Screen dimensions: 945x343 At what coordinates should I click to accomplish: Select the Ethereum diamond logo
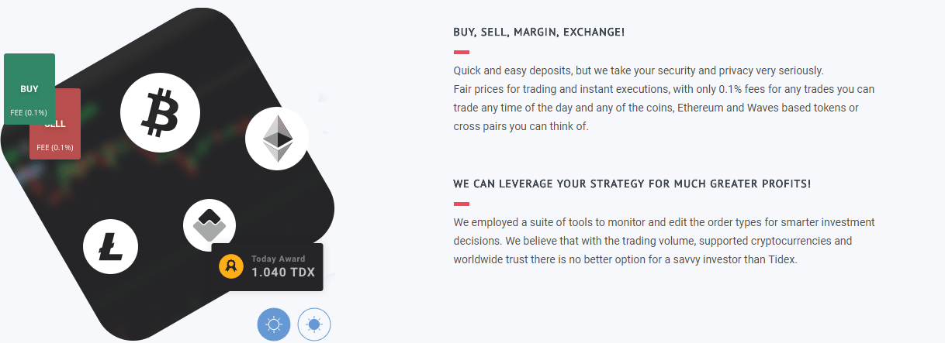coord(277,139)
